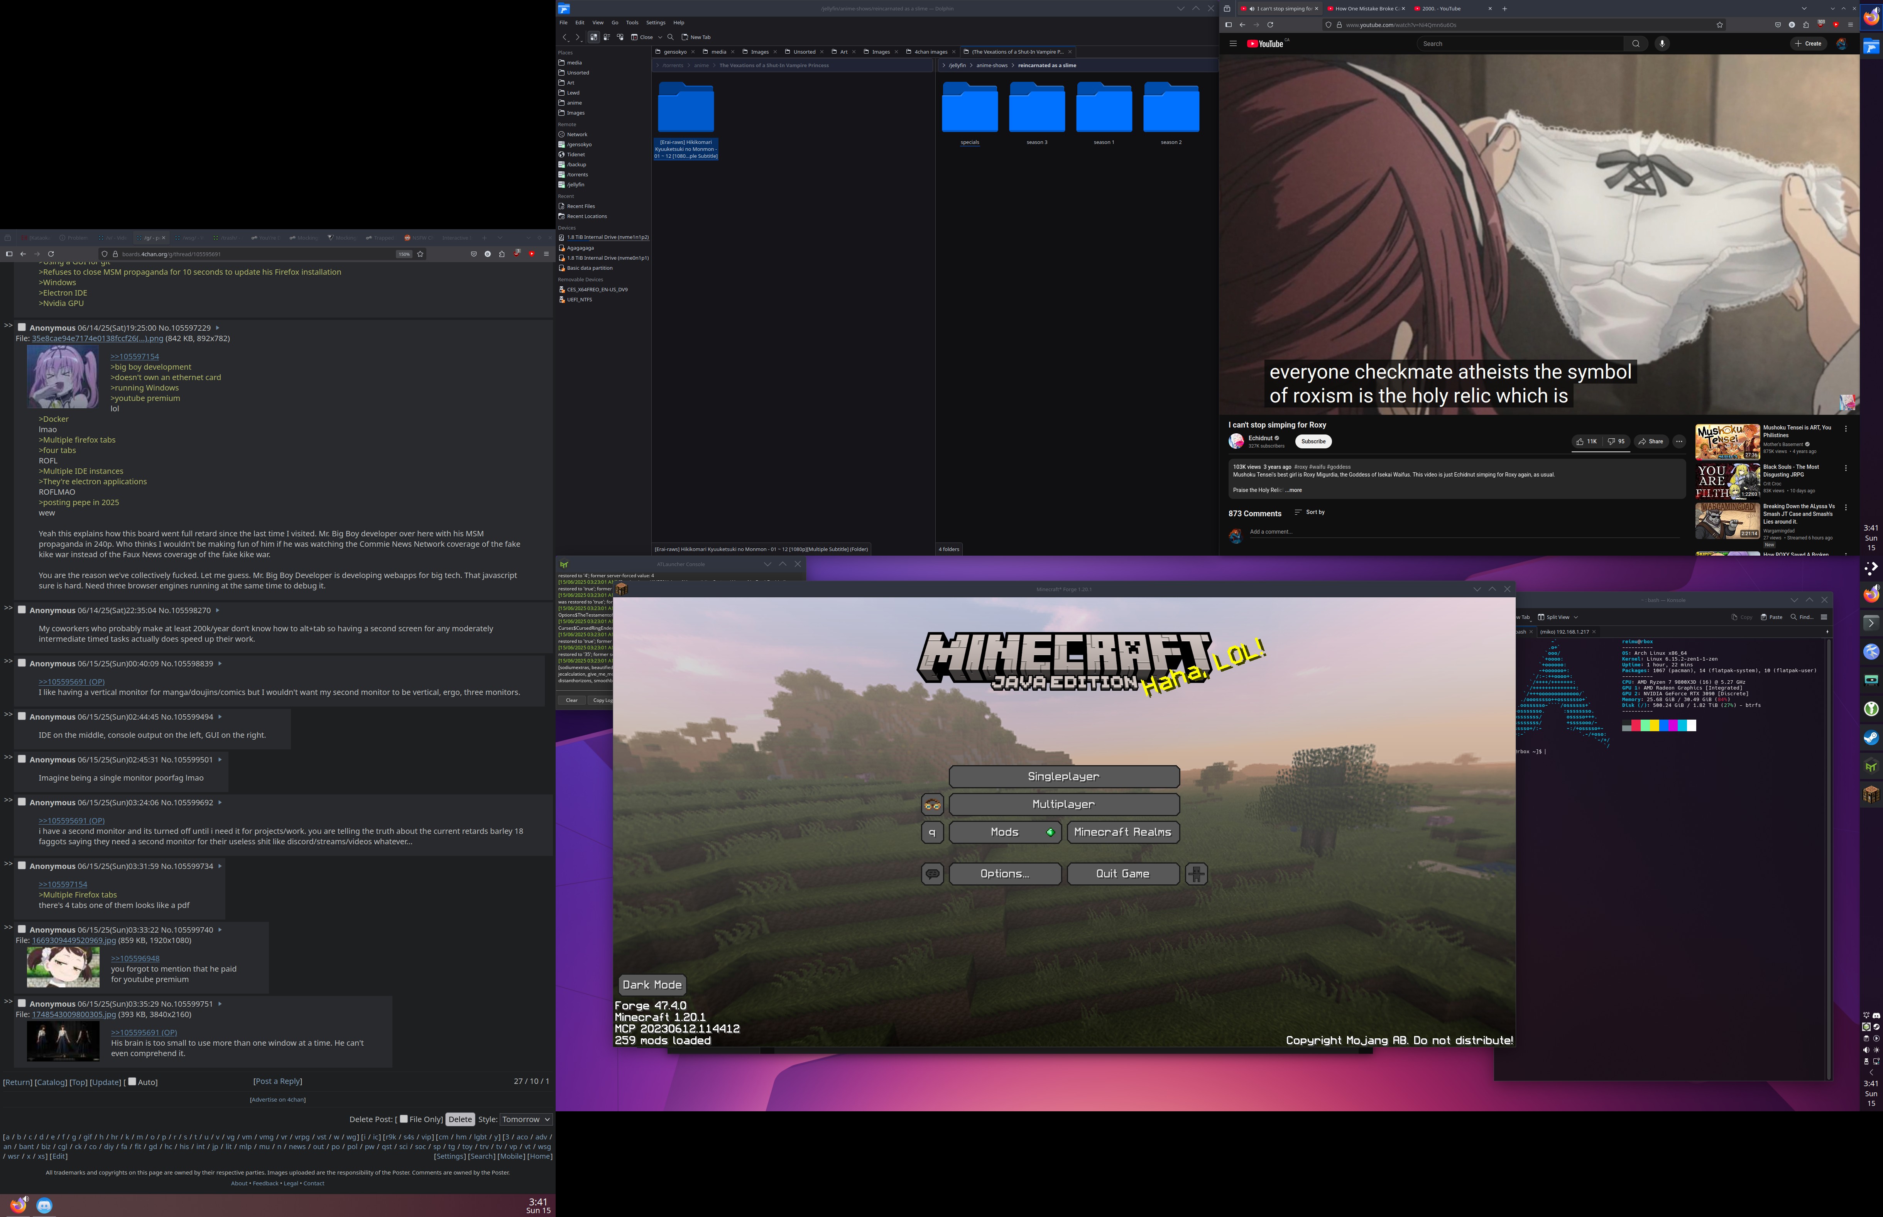Open more actions ellipsis beside Share
Viewport: 1883px width, 1217px height.
(1679, 442)
